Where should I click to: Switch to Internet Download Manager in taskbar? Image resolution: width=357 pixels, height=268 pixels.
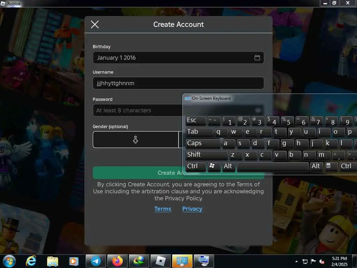click(139, 261)
